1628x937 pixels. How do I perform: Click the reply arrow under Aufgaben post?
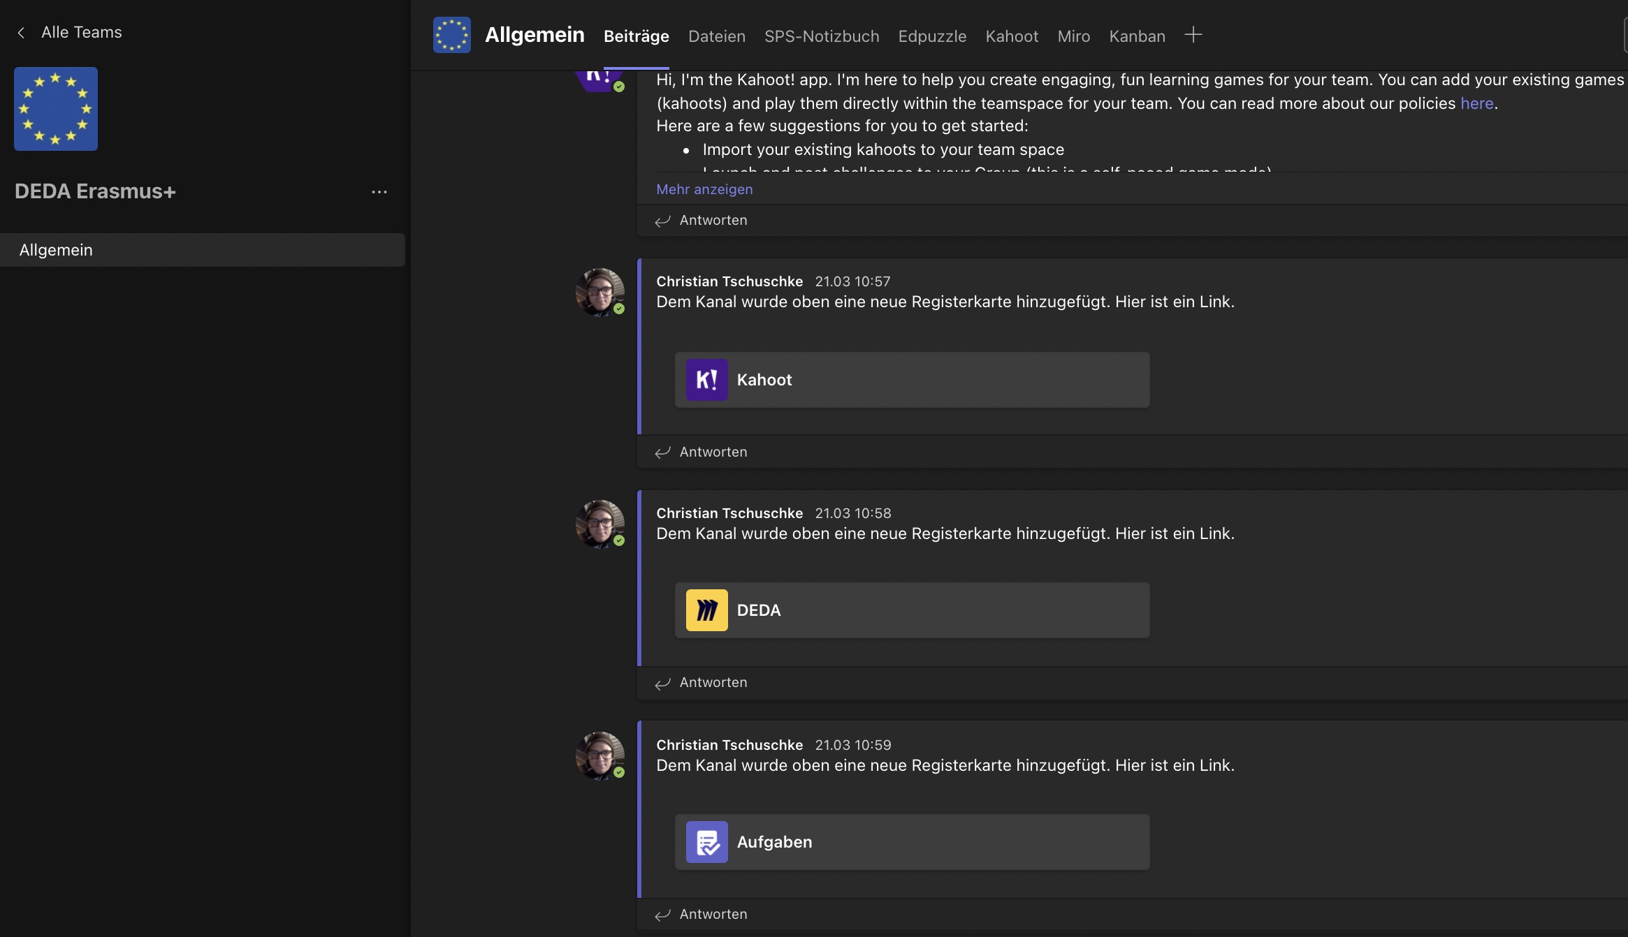[x=662, y=915]
